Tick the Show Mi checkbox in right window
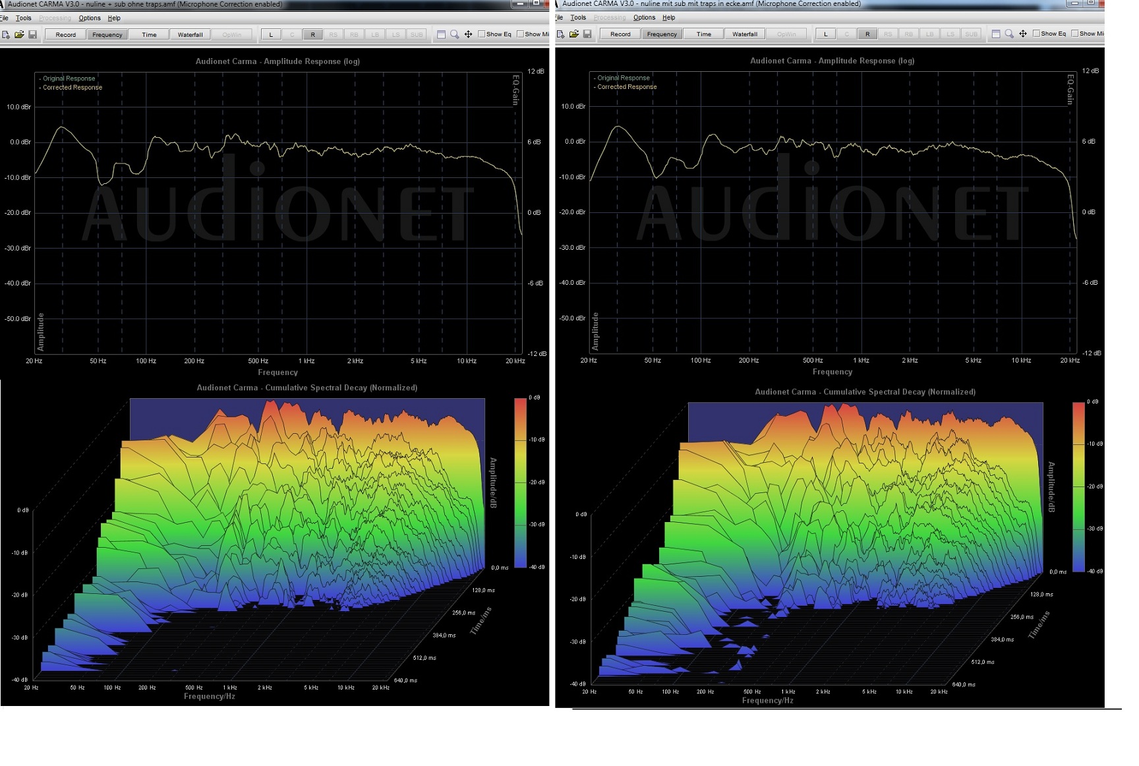The width and height of the screenshot is (1139, 766). (1075, 34)
